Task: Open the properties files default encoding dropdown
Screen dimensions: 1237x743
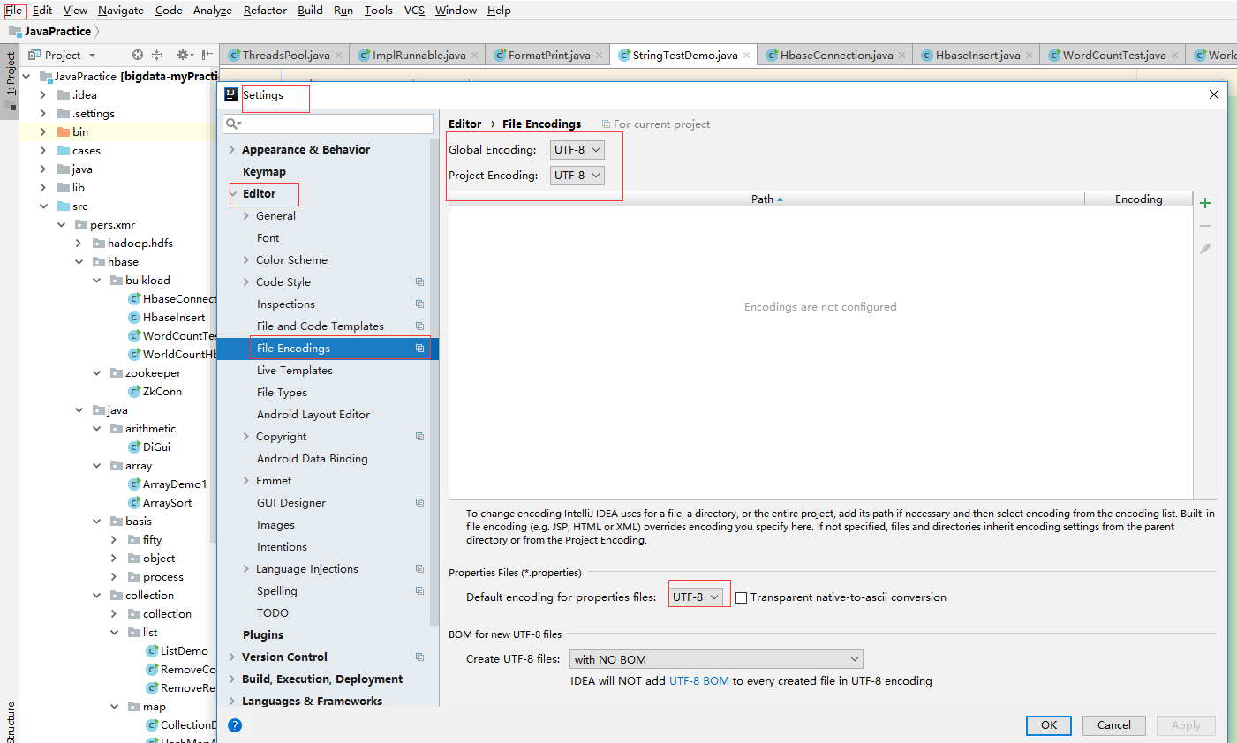Action: click(x=697, y=597)
